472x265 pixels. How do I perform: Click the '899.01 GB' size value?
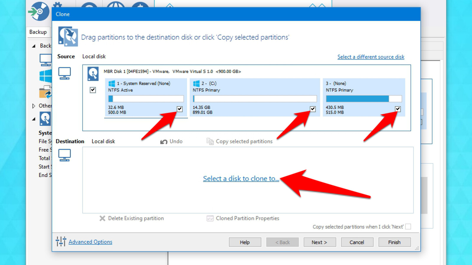pyautogui.click(x=203, y=112)
